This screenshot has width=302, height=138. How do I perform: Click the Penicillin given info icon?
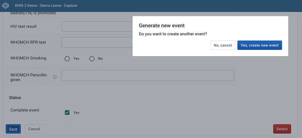55,77
